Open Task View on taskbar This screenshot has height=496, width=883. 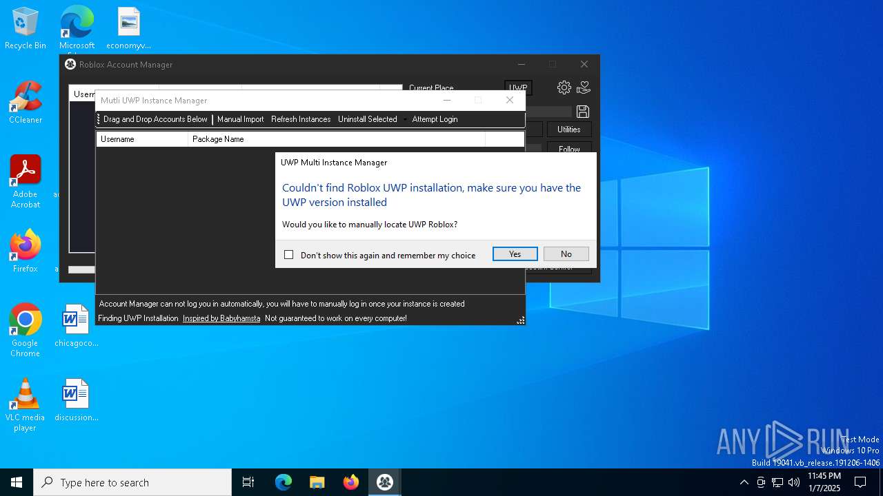(248, 482)
